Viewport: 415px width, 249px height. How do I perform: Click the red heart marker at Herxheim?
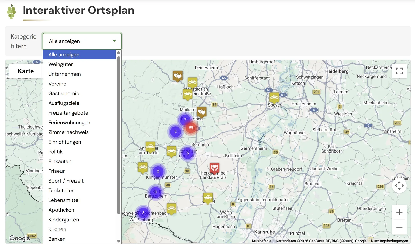coord(215,169)
